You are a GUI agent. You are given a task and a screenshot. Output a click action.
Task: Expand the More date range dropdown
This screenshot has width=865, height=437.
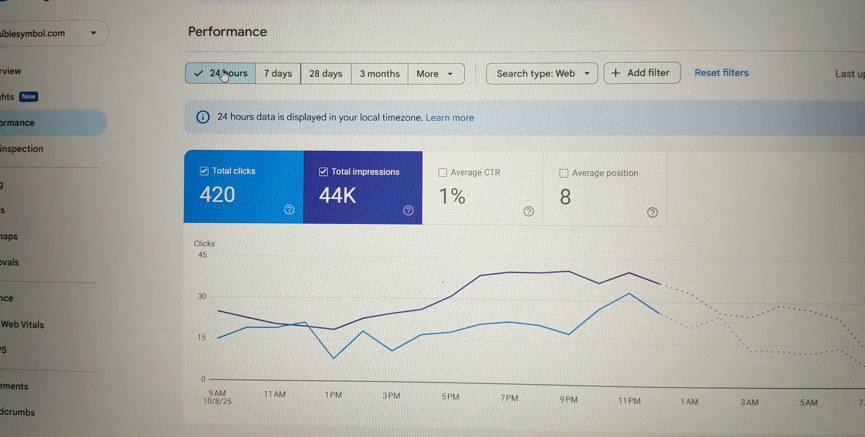click(x=436, y=74)
